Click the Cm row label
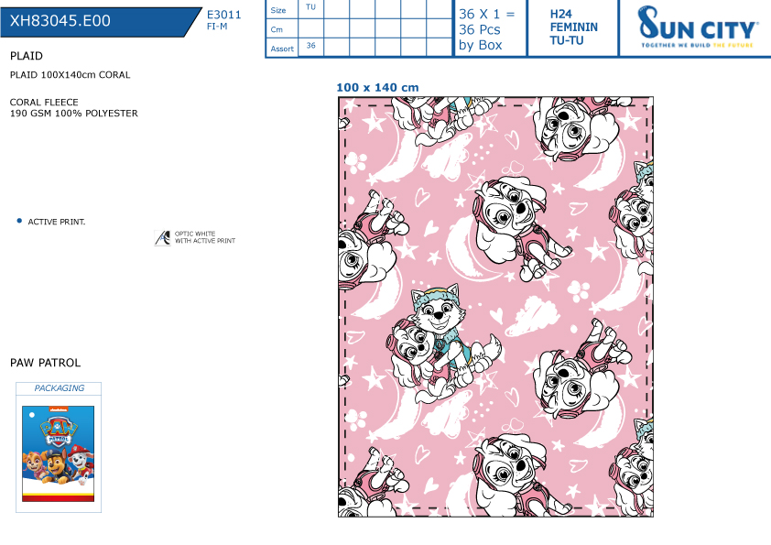This screenshot has height=545, width=771. pos(277,29)
